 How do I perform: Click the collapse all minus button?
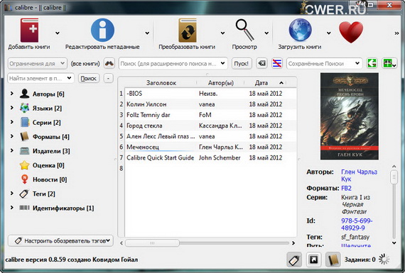(x=109, y=79)
